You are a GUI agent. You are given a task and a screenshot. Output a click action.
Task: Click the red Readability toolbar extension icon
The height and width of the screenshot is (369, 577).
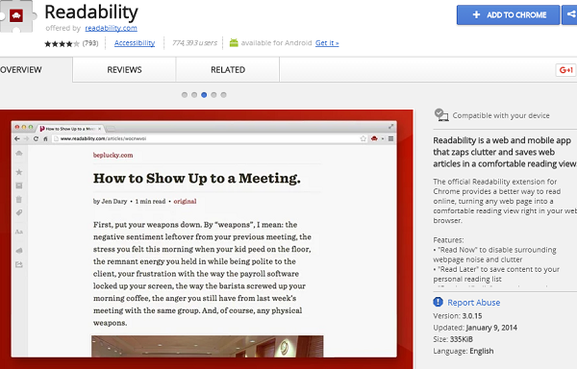374,138
